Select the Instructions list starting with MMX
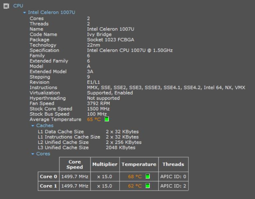 (166, 88)
